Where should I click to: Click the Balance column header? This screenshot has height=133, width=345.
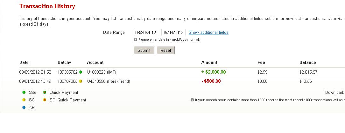click(307, 62)
